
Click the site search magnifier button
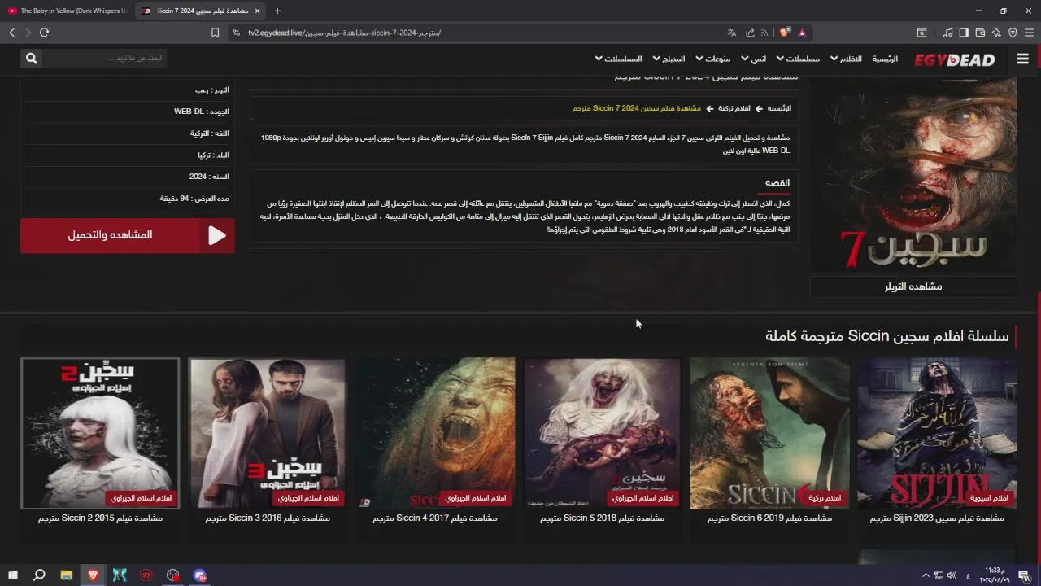point(32,59)
